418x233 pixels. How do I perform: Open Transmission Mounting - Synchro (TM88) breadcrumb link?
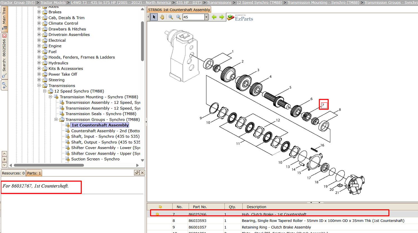pos(323,3)
